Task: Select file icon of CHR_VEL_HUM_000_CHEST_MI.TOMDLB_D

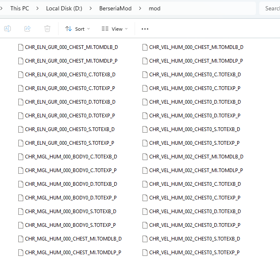Action: click(x=145, y=47)
